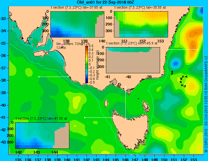Click Kangaroo Island on the map
208x161 pixels.
41,54
